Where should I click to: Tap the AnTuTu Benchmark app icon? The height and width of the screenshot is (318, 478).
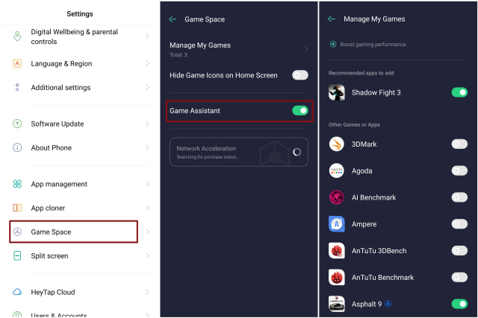click(x=337, y=277)
